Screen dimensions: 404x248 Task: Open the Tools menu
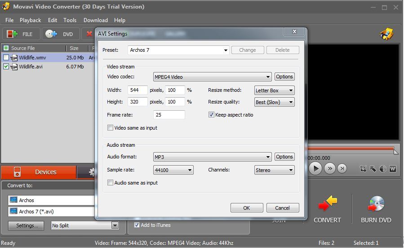click(x=70, y=20)
